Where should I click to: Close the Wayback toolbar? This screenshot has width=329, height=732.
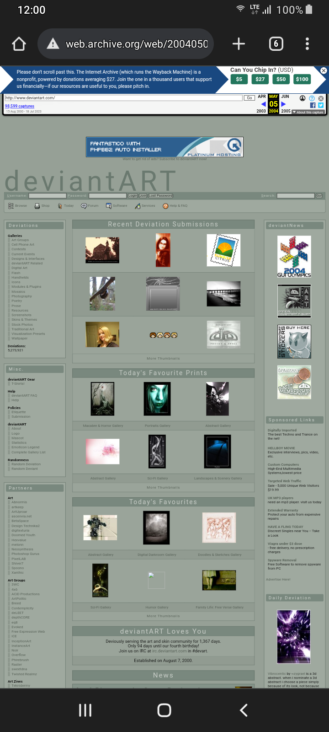321,98
